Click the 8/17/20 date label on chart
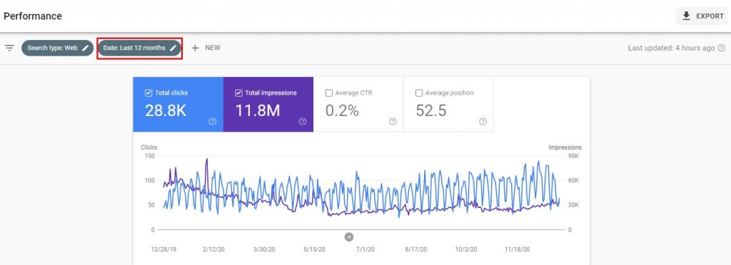731x265 pixels. click(x=416, y=249)
